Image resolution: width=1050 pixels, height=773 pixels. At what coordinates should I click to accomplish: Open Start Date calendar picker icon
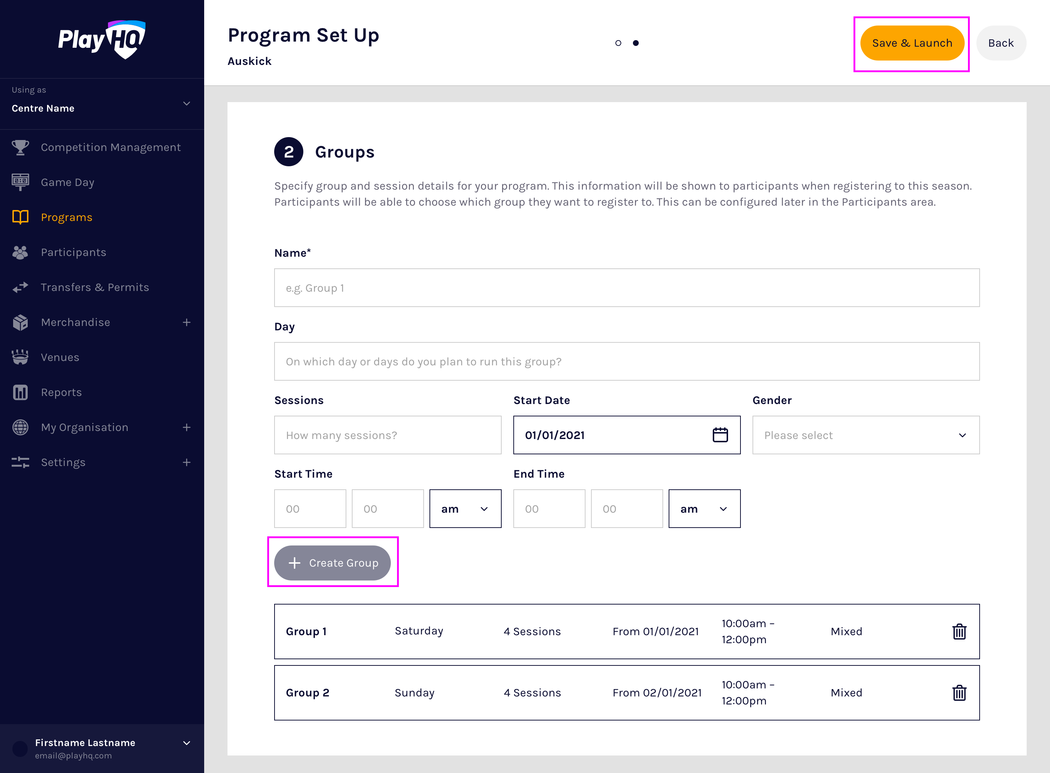click(x=720, y=435)
